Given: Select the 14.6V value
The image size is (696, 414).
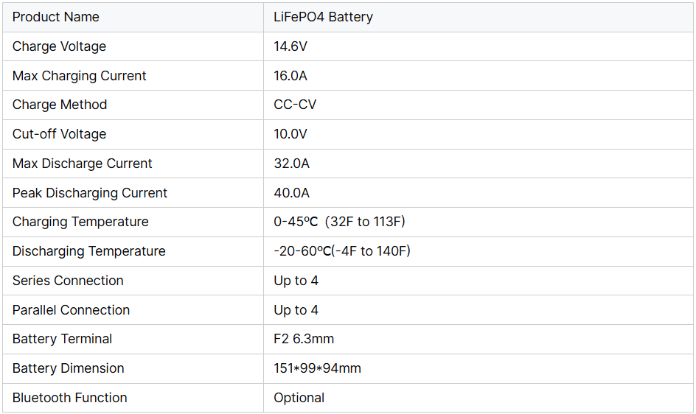Looking at the screenshot, I should click(290, 46).
